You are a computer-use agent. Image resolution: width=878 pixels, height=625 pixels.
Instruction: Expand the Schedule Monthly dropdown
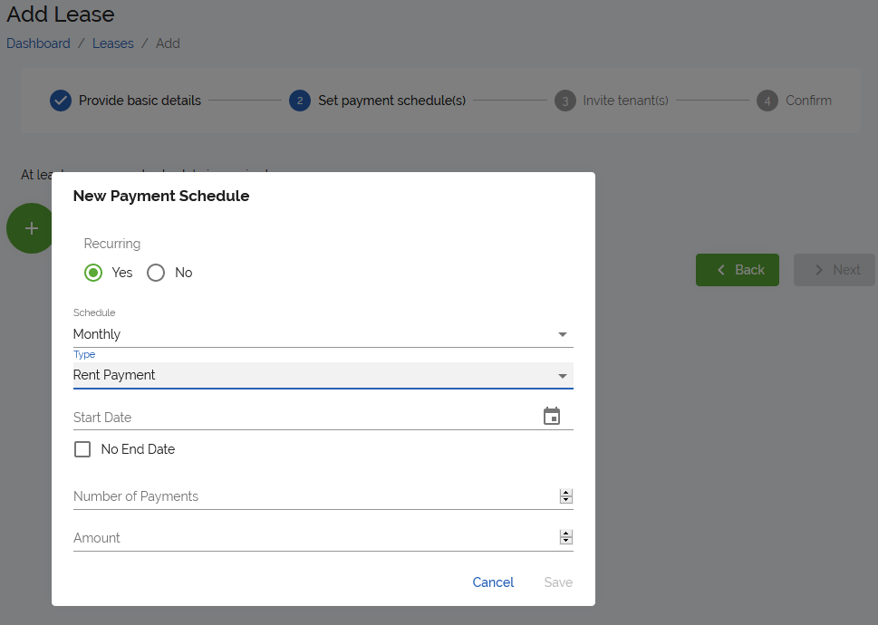[x=323, y=334]
